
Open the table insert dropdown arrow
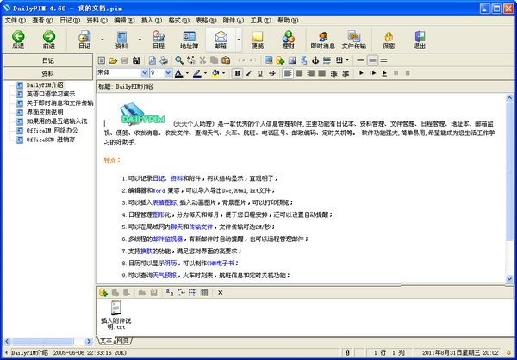(347, 60)
